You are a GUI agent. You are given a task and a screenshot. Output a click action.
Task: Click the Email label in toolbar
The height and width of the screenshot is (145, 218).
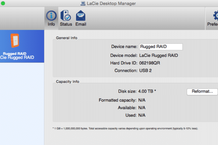(81, 24)
